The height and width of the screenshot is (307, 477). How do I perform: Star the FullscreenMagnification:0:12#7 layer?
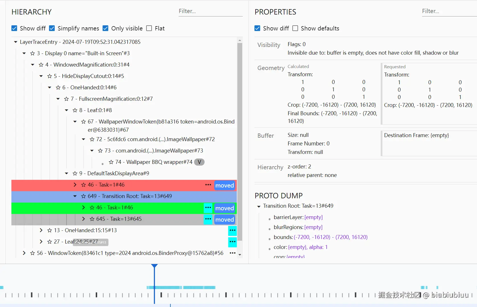(66, 99)
